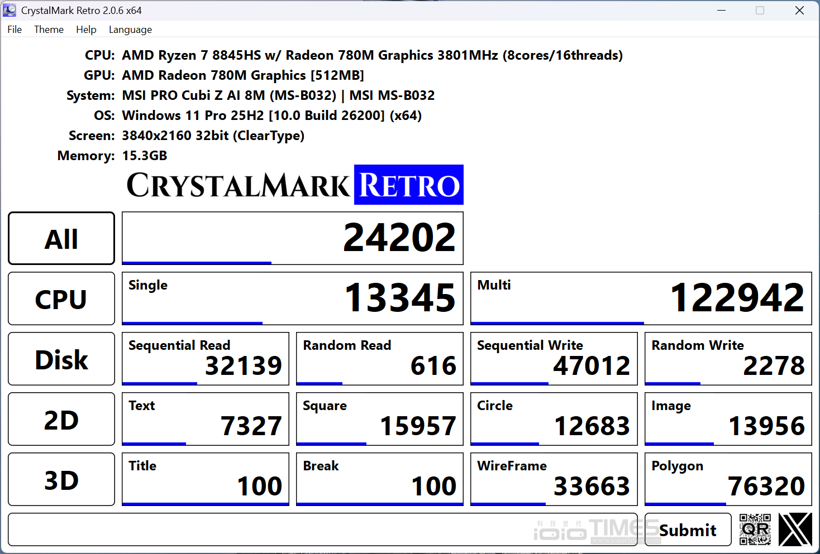Open the Language menu

pyautogui.click(x=130, y=30)
